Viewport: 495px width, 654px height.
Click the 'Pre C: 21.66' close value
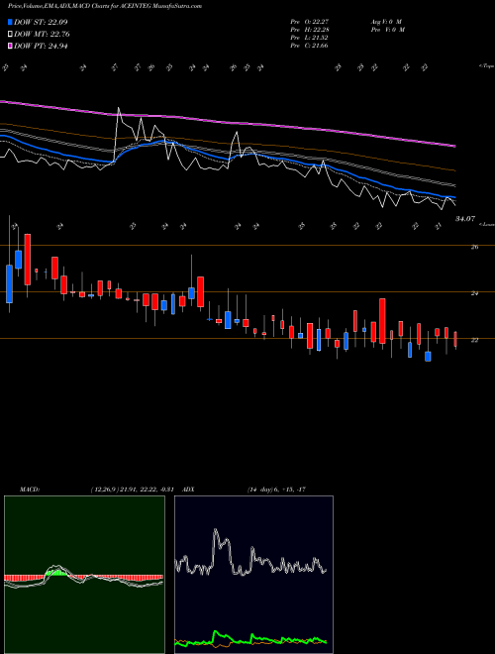point(310,46)
